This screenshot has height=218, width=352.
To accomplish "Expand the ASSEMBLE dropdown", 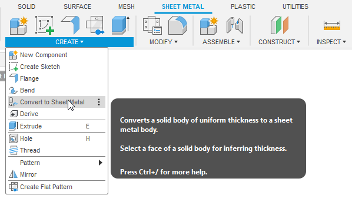I will [x=221, y=42].
